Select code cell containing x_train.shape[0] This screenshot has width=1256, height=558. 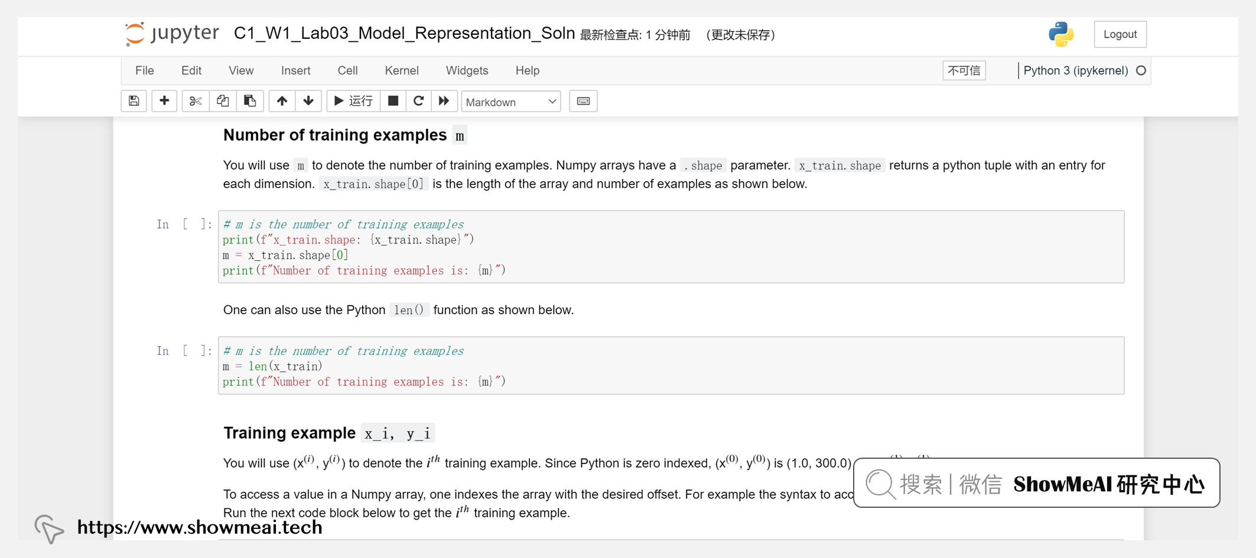[x=671, y=247]
